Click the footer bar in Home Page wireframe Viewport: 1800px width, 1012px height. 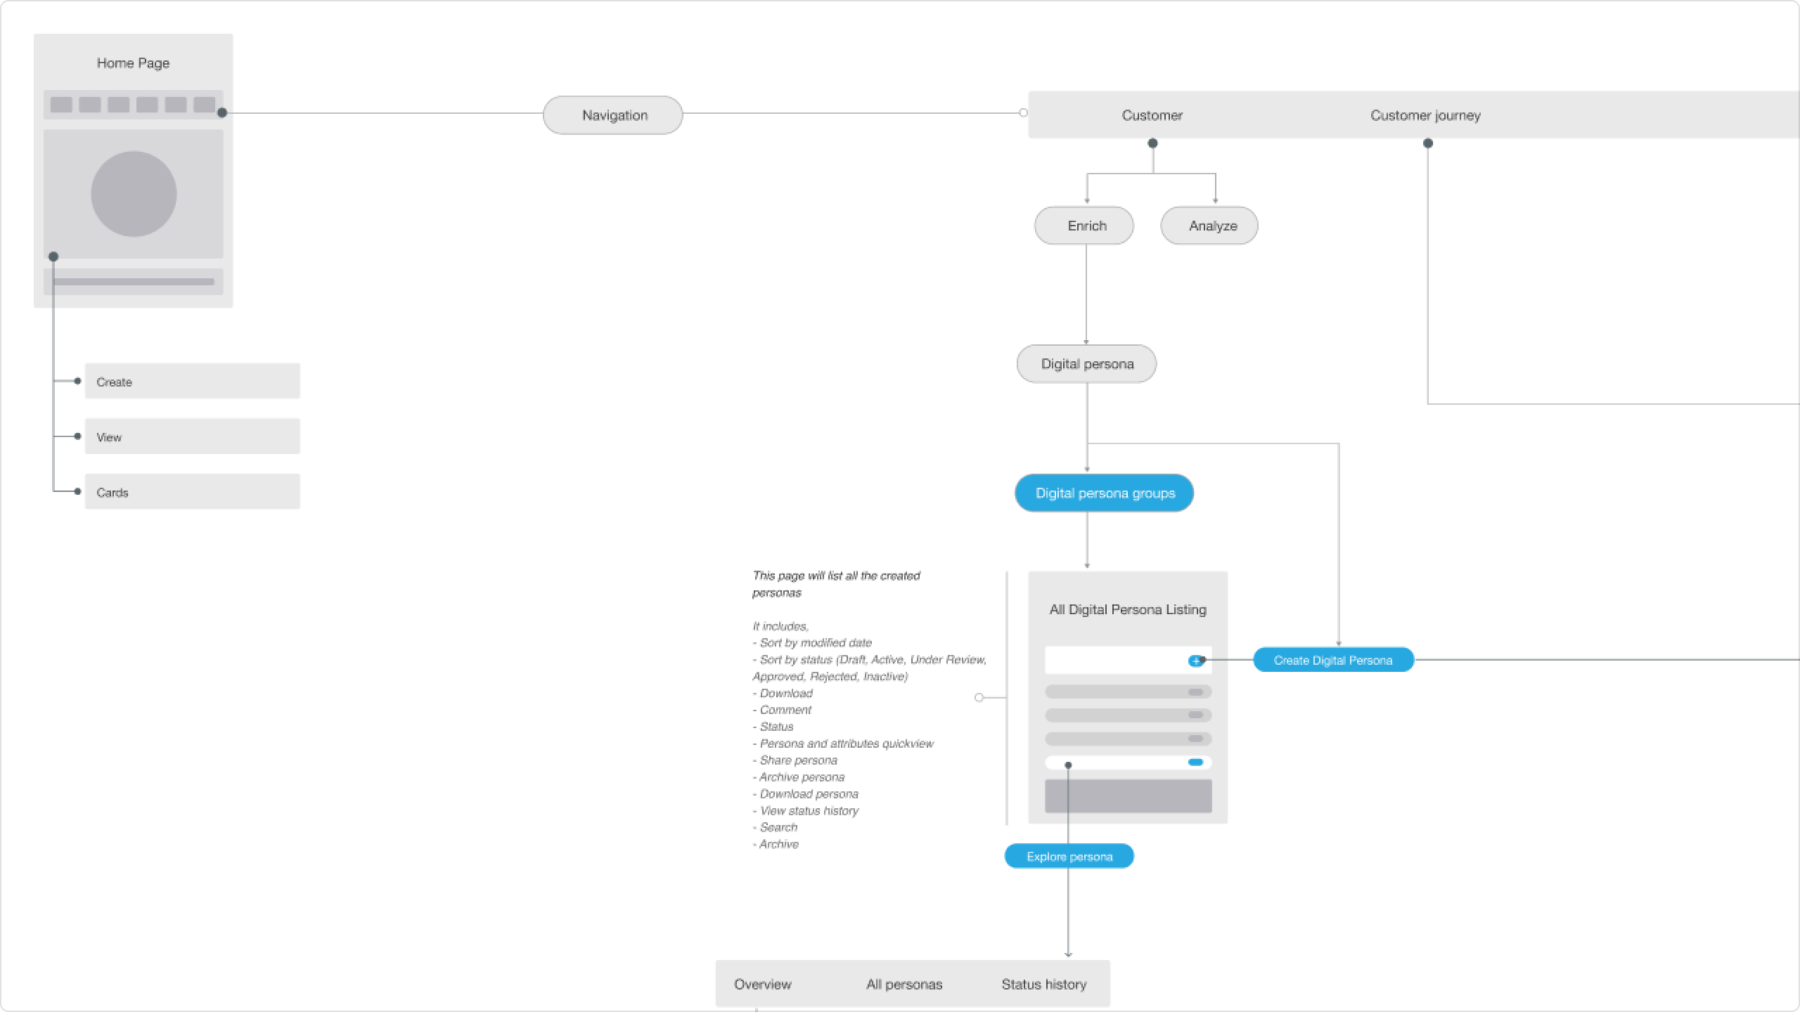point(134,282)
